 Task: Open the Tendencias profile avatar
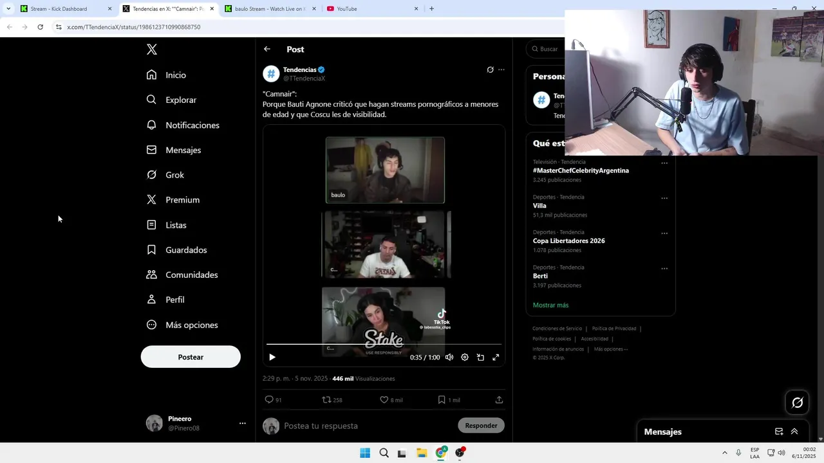click(x=271, y=74)
